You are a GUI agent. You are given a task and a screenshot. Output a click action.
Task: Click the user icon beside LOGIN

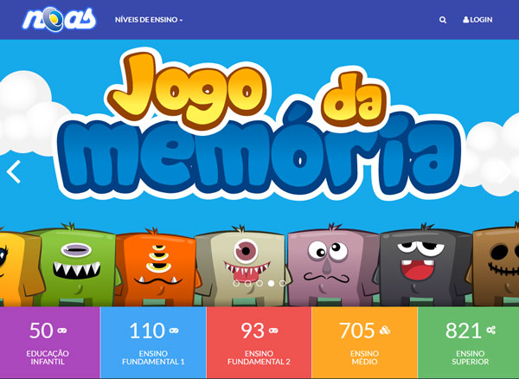465,20
